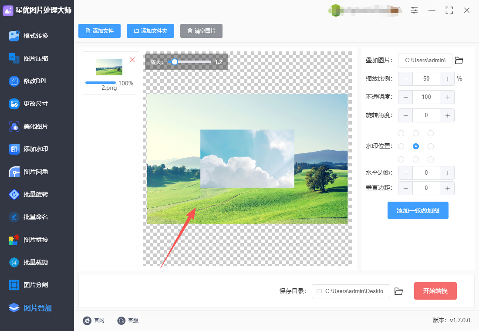Click version text 版本: v1.7.0.0
The height and width of the screenshot is (331, 479).
[x=452, y=320]
